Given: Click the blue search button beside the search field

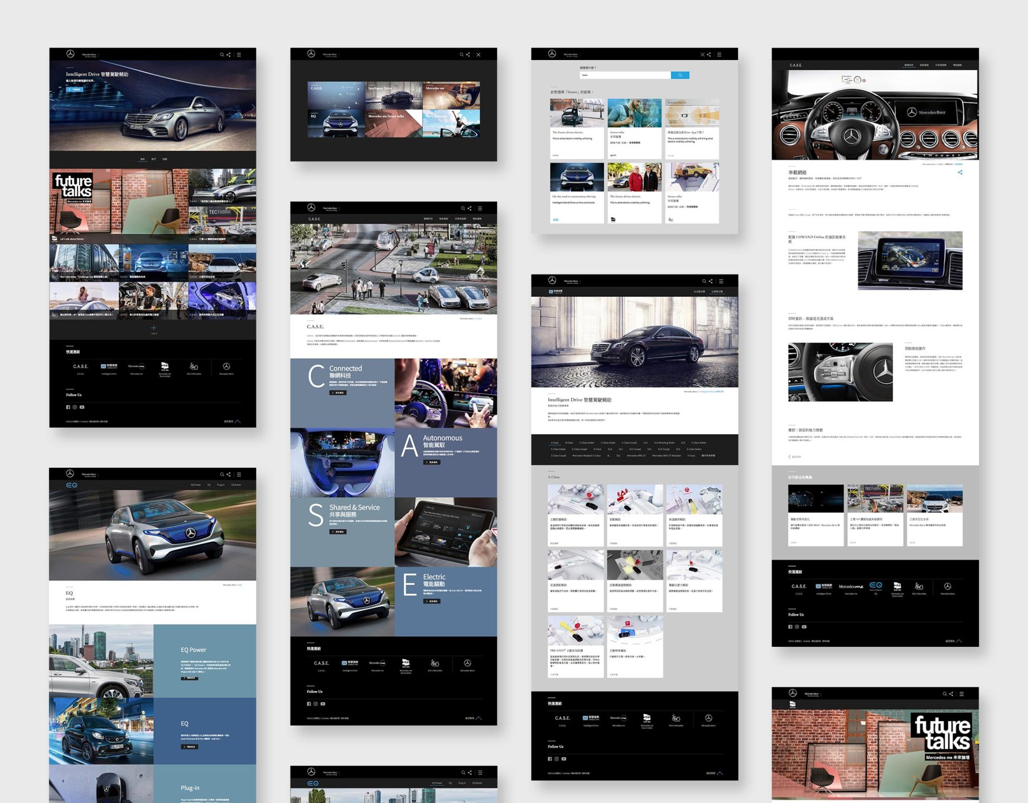Looking at the screenshot, I should tap(679, 75).
